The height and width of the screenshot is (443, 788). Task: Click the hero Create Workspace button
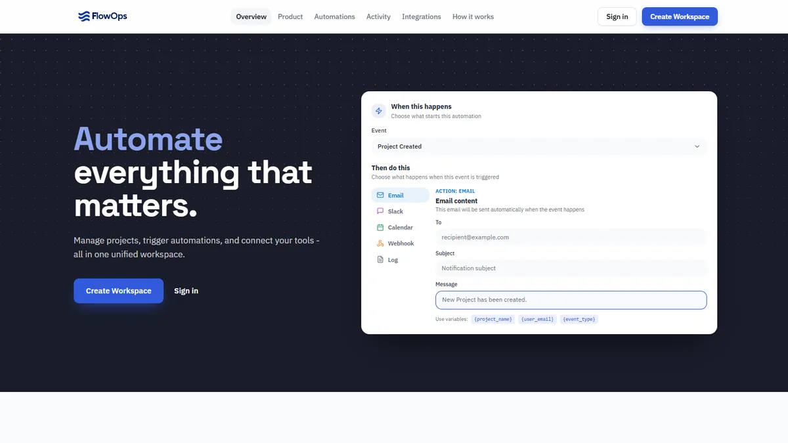pyautogui.click(x=118, y=291)
